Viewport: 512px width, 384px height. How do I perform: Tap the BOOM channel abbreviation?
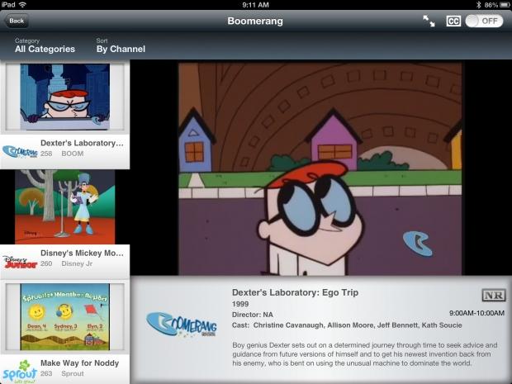pos(73,154)
